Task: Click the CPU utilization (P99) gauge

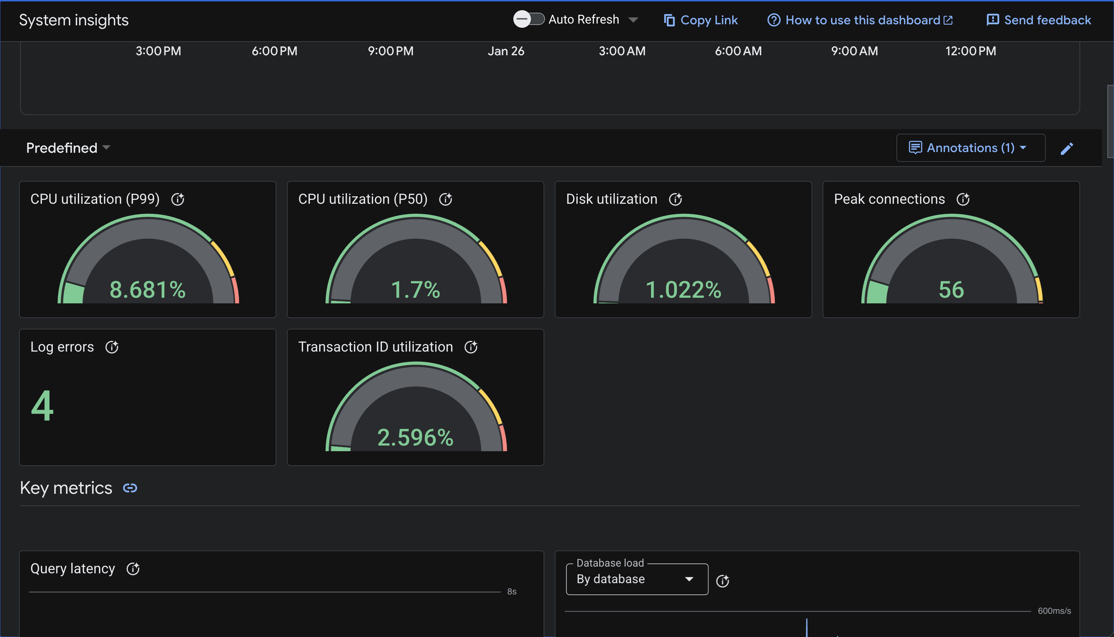Action: [148, 263]
